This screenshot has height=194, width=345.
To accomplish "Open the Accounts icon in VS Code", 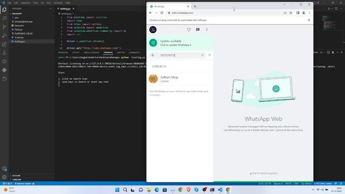I will pyautogui.click(x=4, y=169).
